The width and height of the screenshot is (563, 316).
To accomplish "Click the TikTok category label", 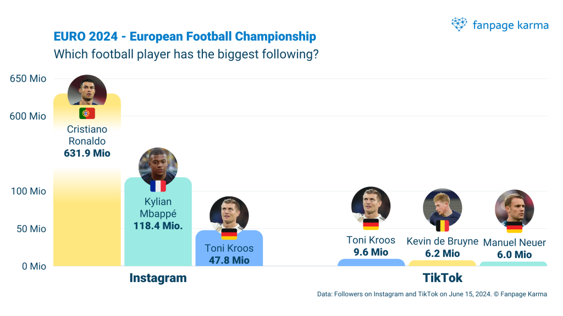I will (443, 278).
